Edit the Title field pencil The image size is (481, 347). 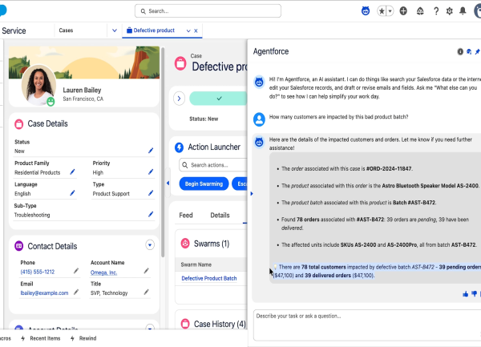tap(147, 293)
